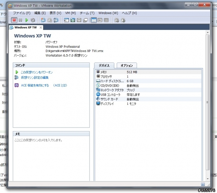Click the Quick Switch toolbar icon

[x=79, y=20]
